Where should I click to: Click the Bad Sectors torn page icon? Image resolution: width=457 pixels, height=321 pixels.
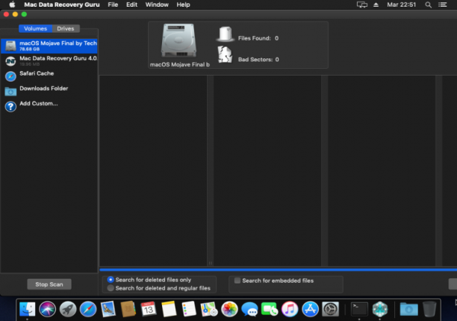click(225, 55)
